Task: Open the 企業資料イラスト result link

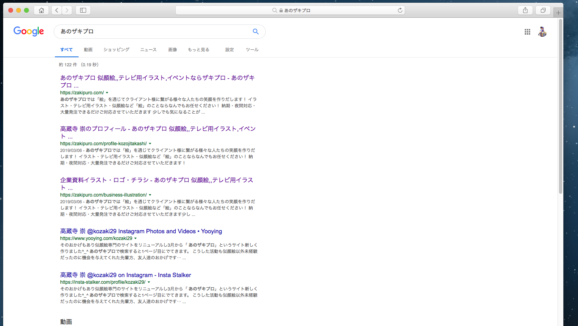Action: [156, 180]
